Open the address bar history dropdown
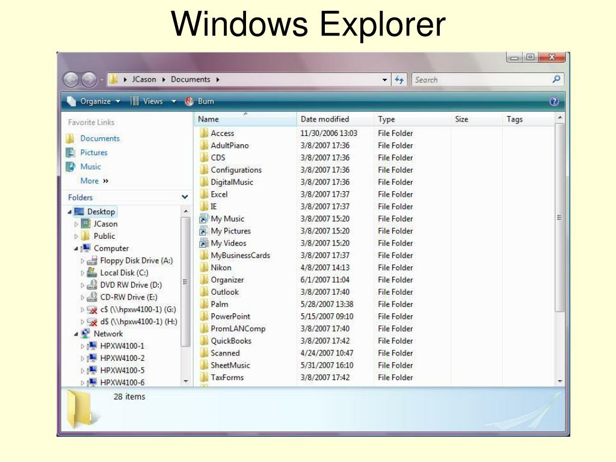The image size is (616, 462). tap(384, 80)
